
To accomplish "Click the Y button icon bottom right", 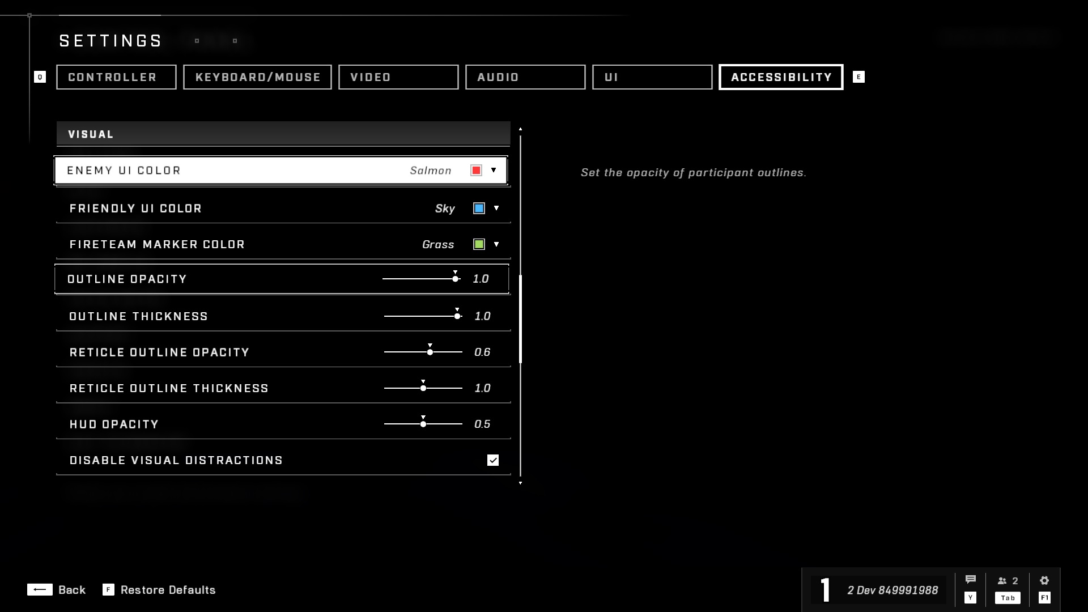I will (x=970, y=598).
